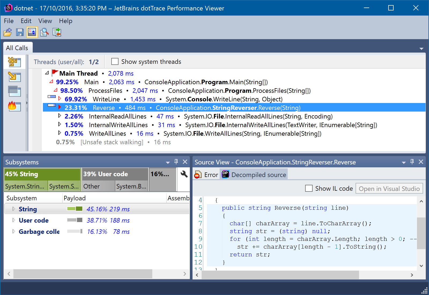Viewport: 429px width, 295px height.
Task: Click Source View horizontal scrollbar thumb
Action: (x=280, y=275)
